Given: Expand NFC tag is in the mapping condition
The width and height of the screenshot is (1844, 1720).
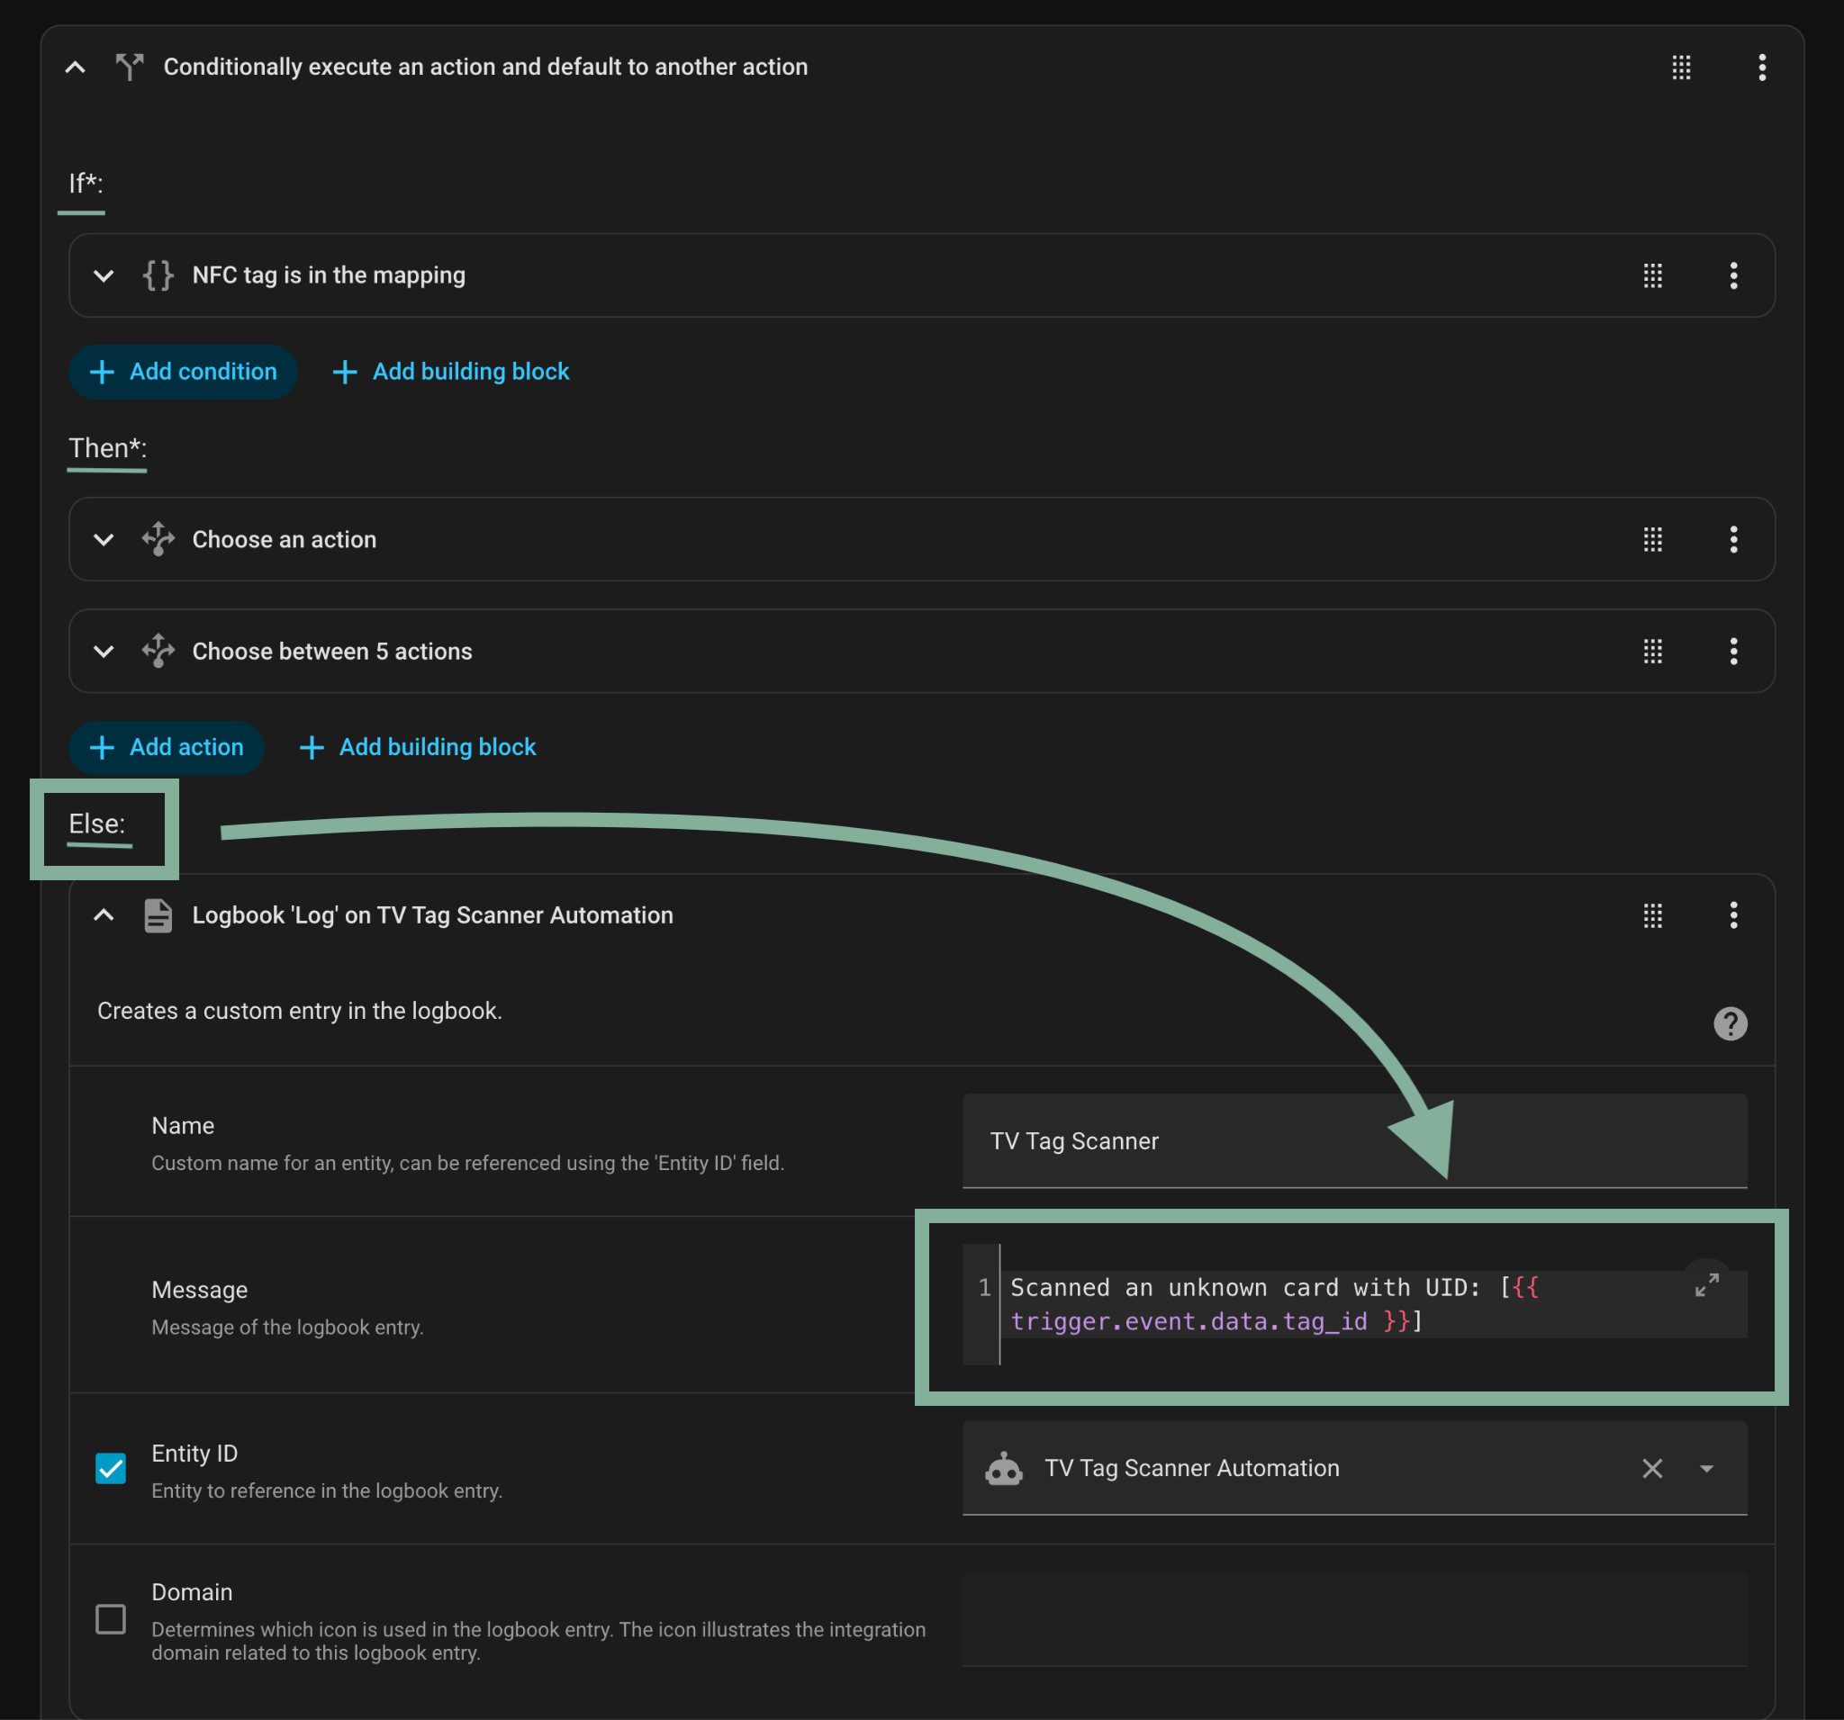Looking at the screenshot, I should pos(104,275).
